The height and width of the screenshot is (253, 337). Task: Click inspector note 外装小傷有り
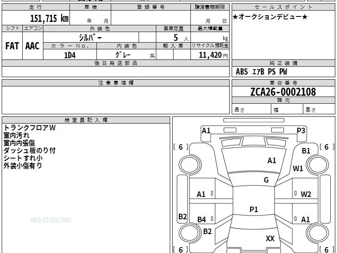(x=23, y=165)
